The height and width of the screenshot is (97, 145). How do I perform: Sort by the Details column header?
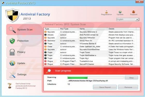(122, 29)
